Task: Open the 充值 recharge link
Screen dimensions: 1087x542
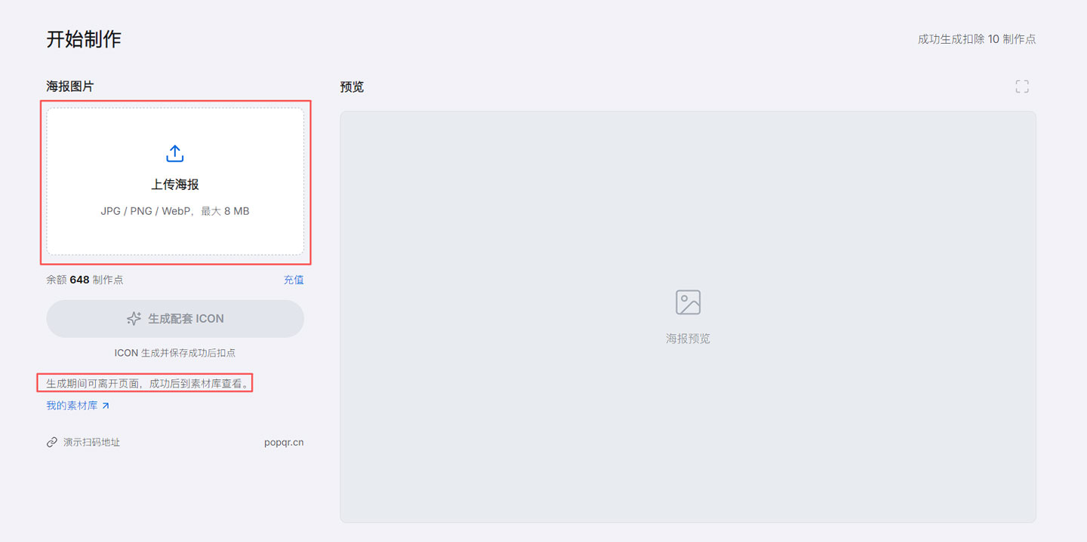Action: (x=294, y=280)
